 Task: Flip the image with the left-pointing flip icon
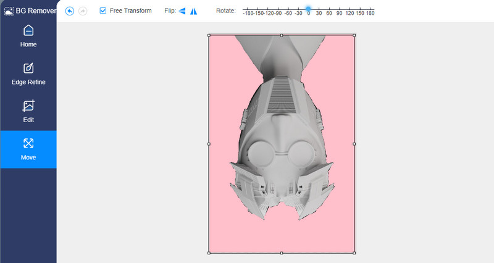pos(182,11)
